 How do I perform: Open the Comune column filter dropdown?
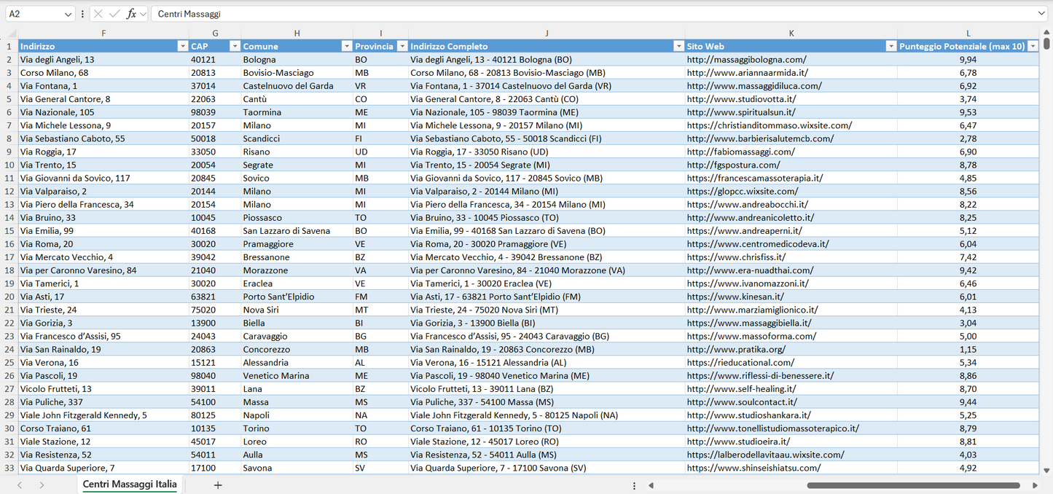click(x=346, y=46)
